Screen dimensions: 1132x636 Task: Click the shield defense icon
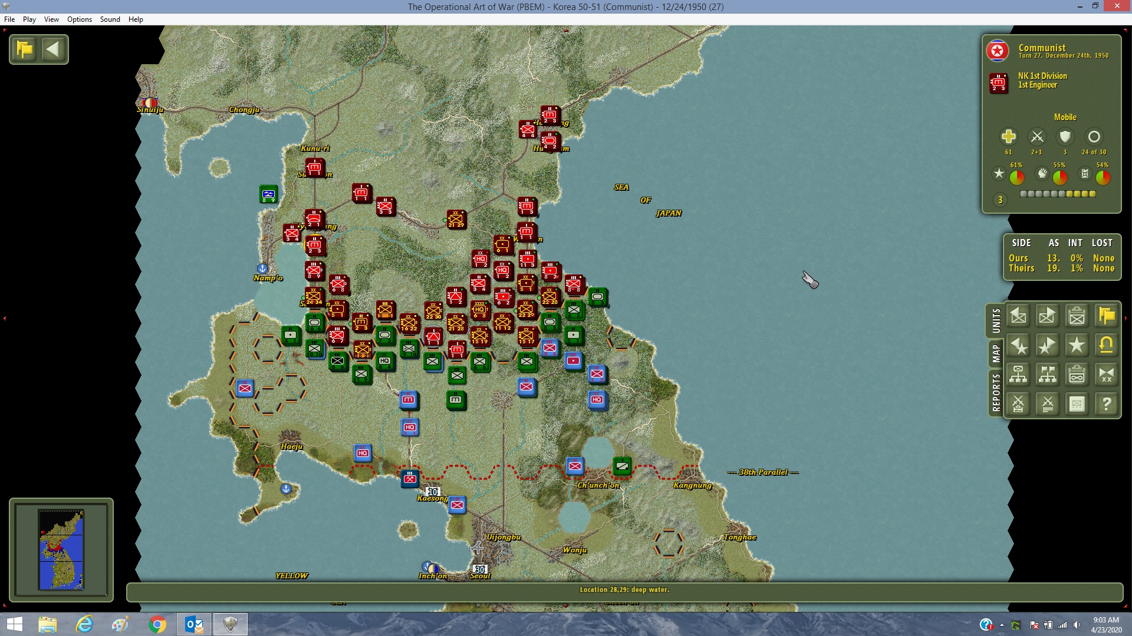(1065, 137)
